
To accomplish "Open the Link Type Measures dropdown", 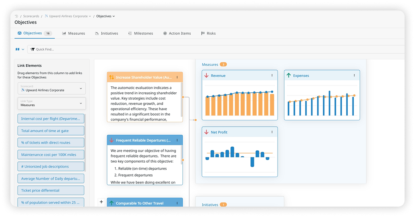I will tap(52, 103).
